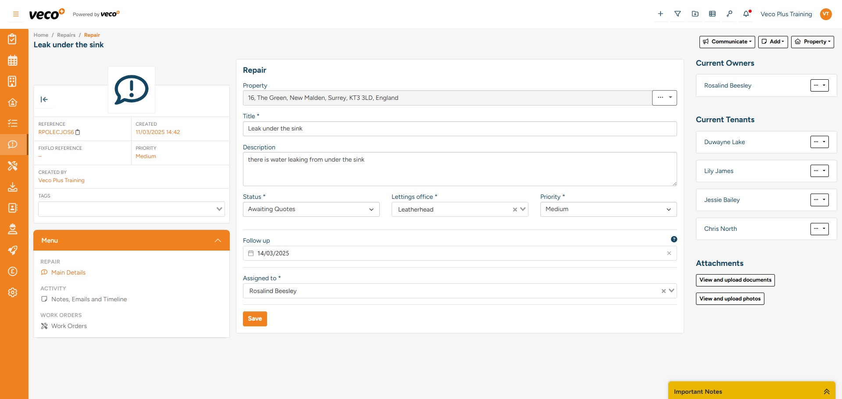Viewport: 842px width, 399px height.
Task: Open the Priority dropdown set to Medium
Action: click(x=608, y=209)
